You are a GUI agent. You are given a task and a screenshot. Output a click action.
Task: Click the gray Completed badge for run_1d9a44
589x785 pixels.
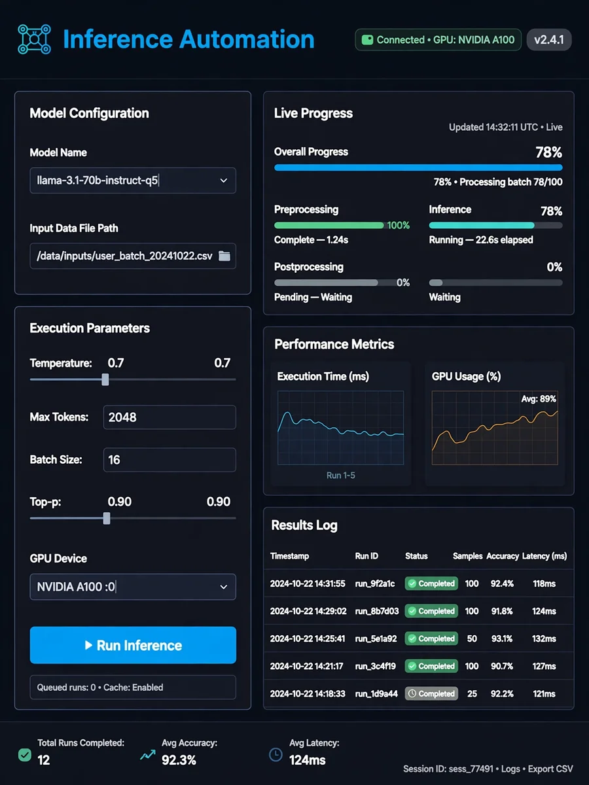click(x=431, y=693)
